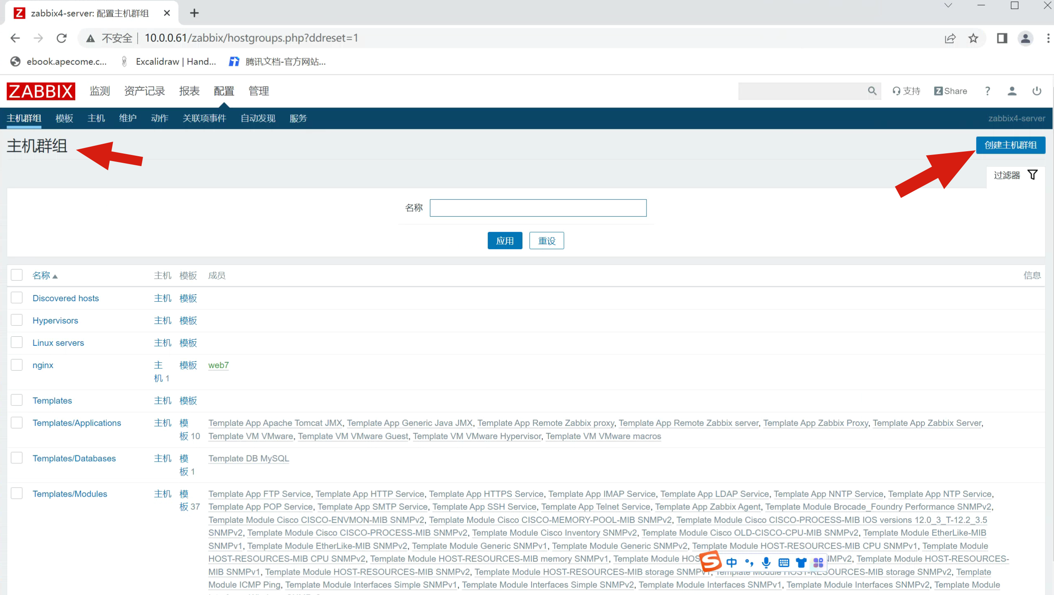Click the filter funnel icon
The image size is (1054, 595).
pos(1033,175)
